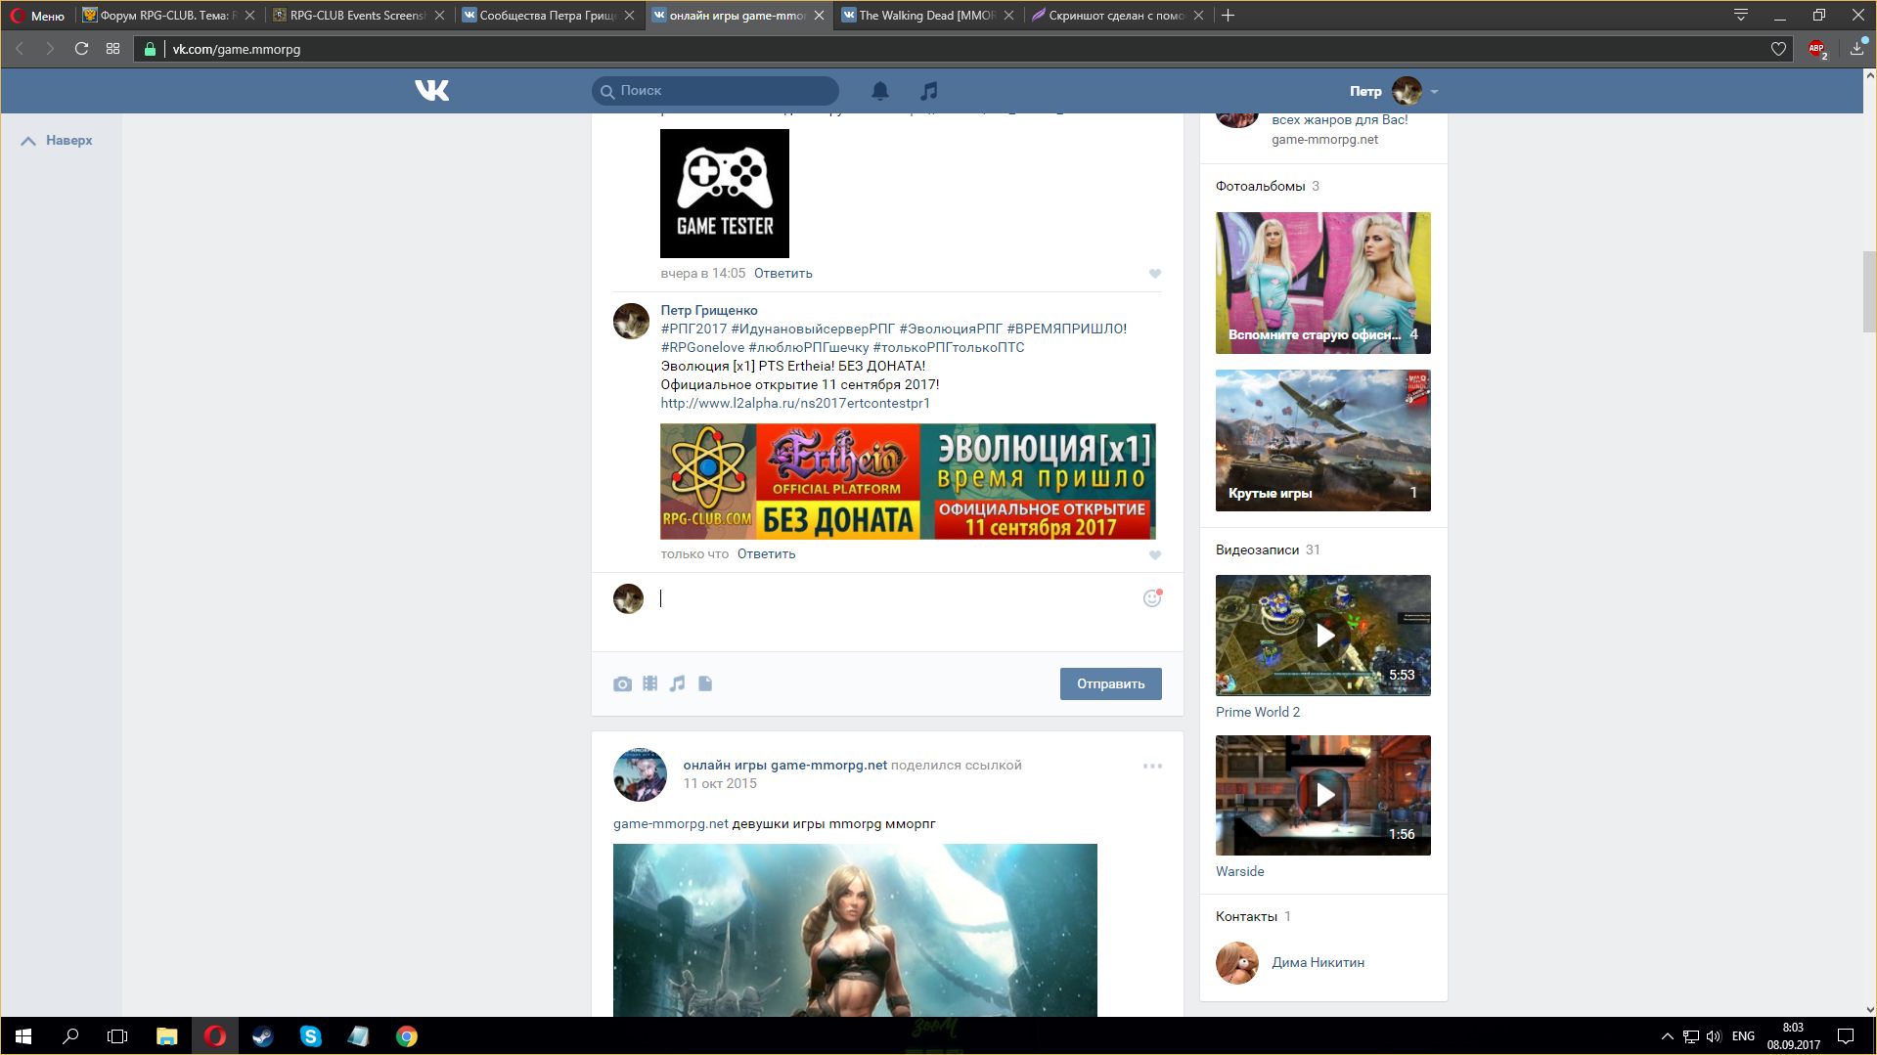The width and height of the screenshot is (1877, 1055).
Task: Click the address bar URL
Action: click(237, 49)
